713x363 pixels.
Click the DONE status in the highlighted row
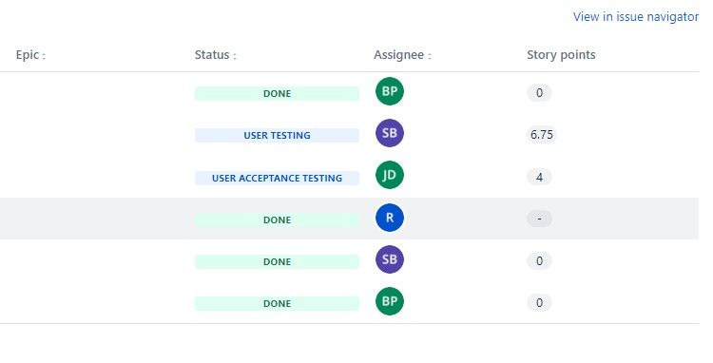pyautogui.click(x=277, y=220)
